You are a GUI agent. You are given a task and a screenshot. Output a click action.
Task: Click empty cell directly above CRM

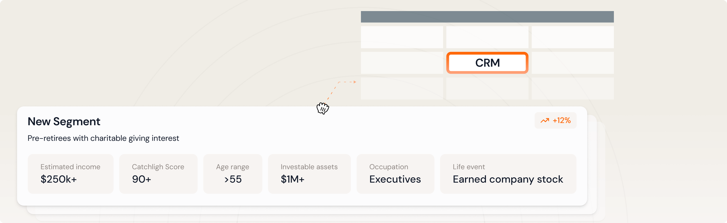[x=487, y=37]
